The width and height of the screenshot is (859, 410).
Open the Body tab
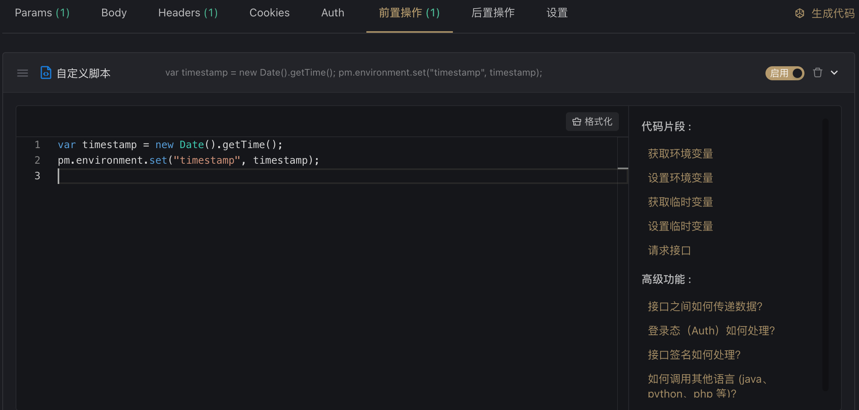(114, 13)
